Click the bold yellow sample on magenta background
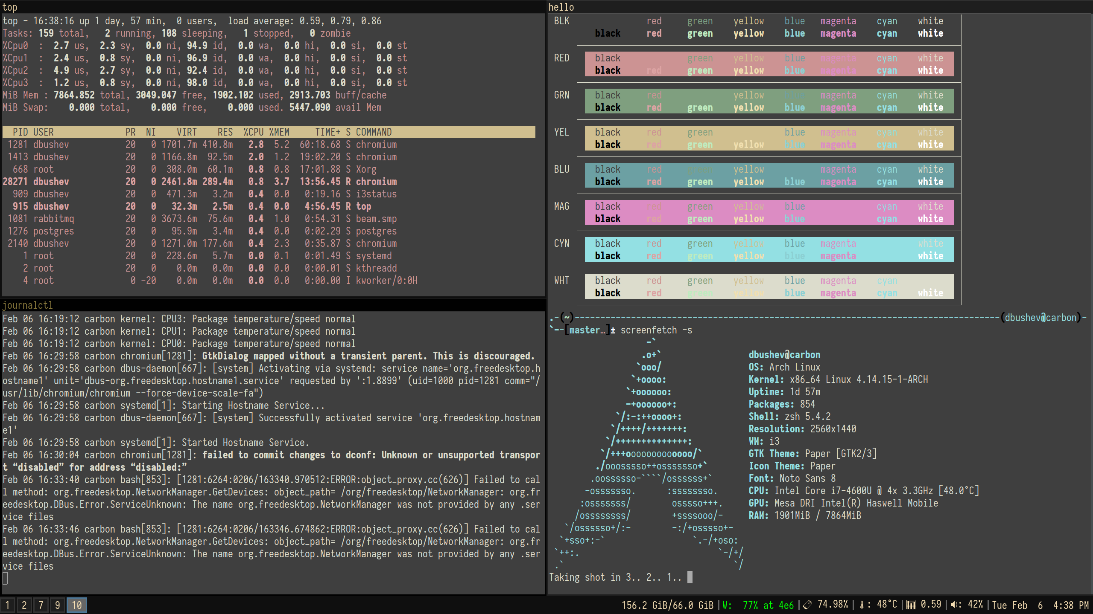The image size is (1093, 614). pos(748,219)
